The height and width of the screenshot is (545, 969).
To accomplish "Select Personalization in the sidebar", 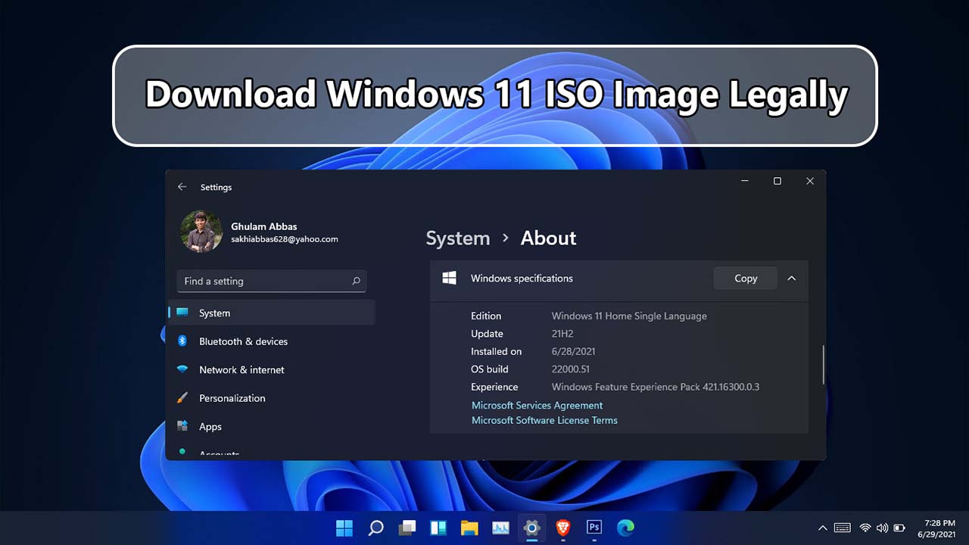I will click(x=232, y=398).
